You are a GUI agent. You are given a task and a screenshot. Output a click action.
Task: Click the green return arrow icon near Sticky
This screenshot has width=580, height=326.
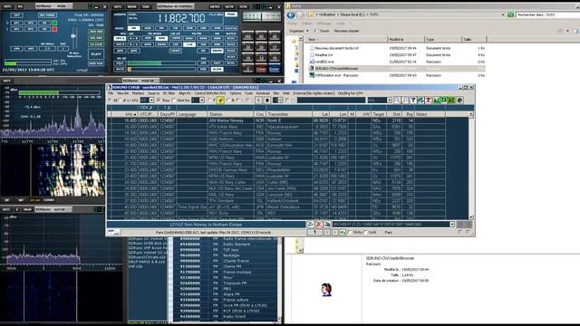[x=343, y=232]
